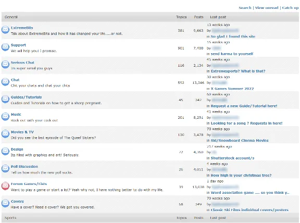Open the Poll Discussion forum

pos(24,167)
